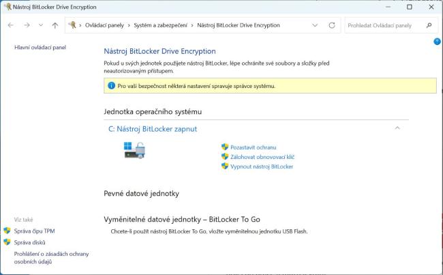Click the search magnifier icon
The image size is (443, 275).
tap(429, 25)
